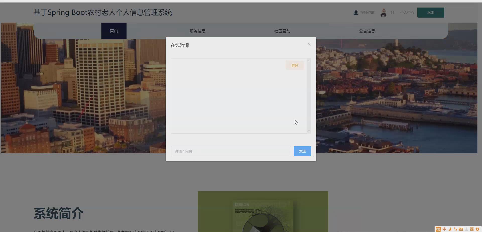The height and width of the screenshot is (232, 482).
Task: Click the soft keyboard icon in the system tray
Action: click(x=461, y=229)
